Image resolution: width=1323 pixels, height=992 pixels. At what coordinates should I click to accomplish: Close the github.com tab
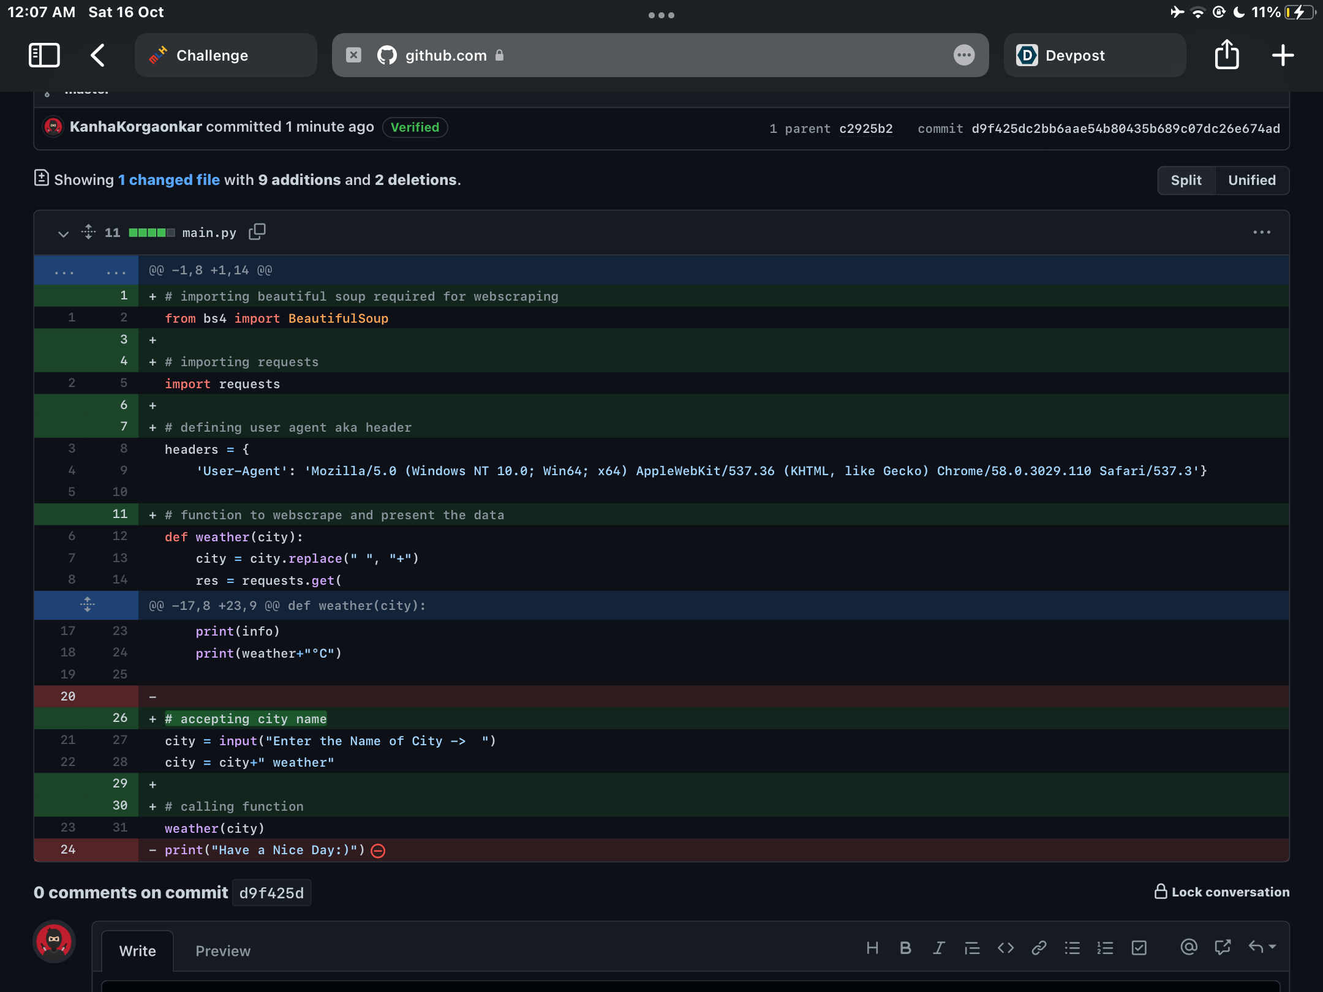[x=353, y=55]
